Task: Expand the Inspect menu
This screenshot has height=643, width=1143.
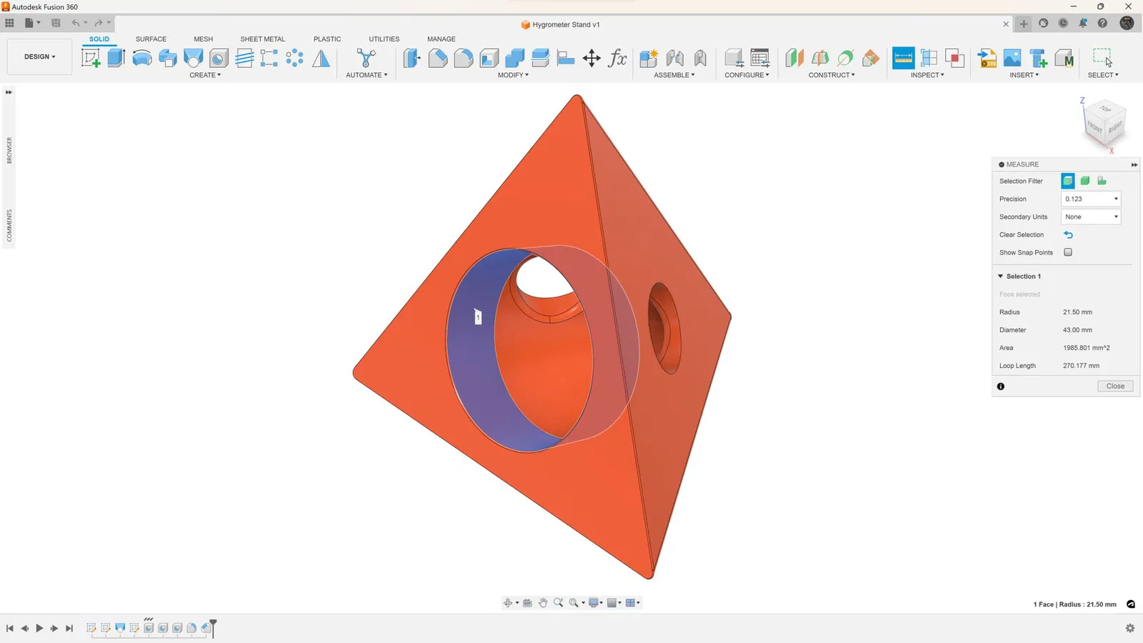Action: click(927, 75)
